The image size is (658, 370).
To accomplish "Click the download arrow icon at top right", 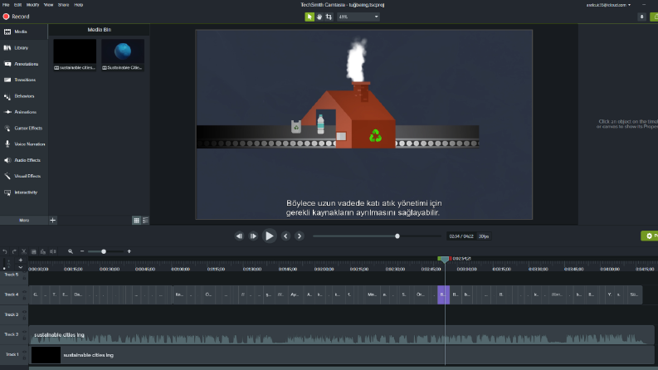I will coord(641,17).
